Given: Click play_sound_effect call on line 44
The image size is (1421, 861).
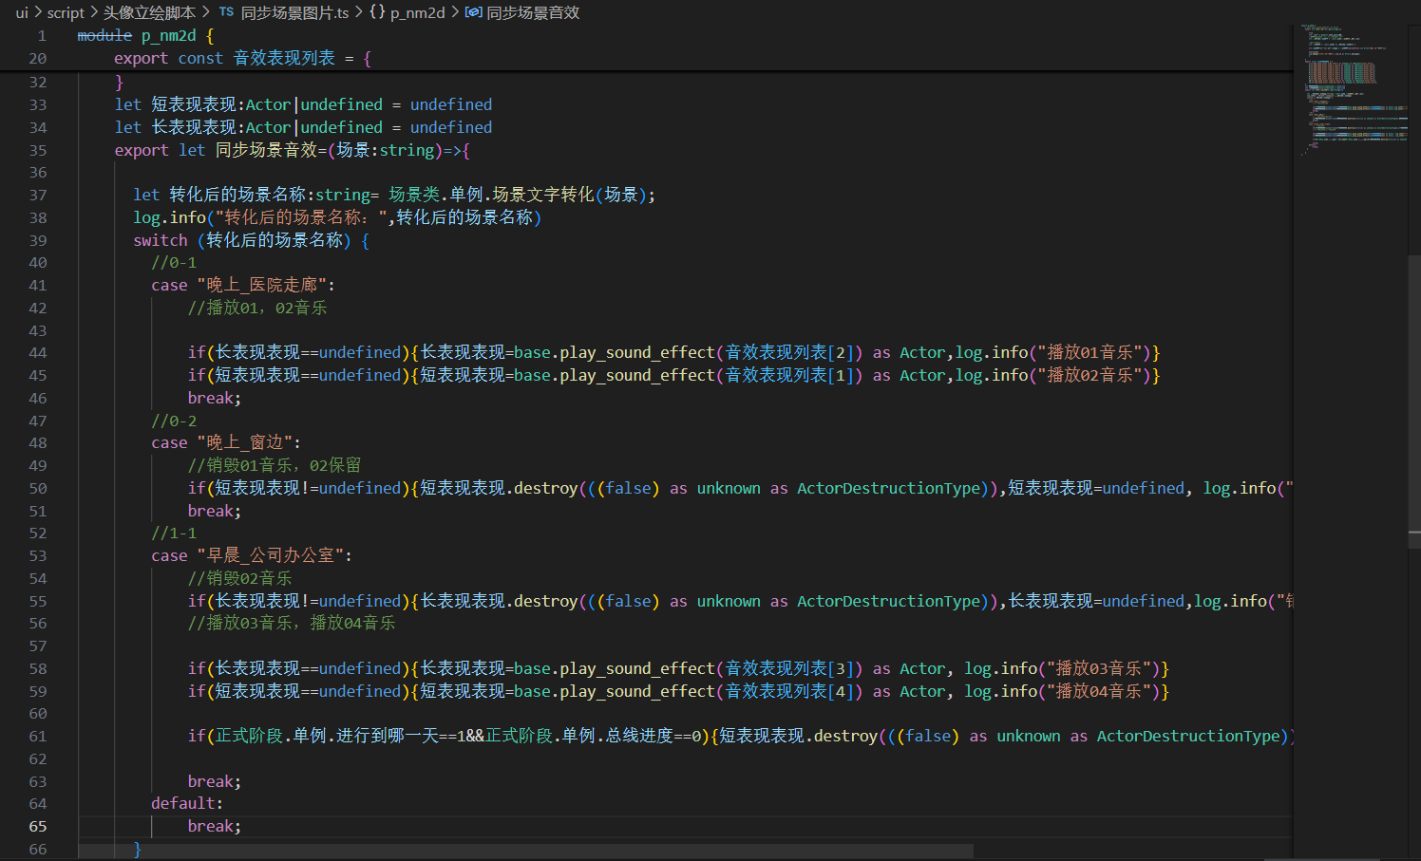Looking at the screenshot, I should click(636, 353).
